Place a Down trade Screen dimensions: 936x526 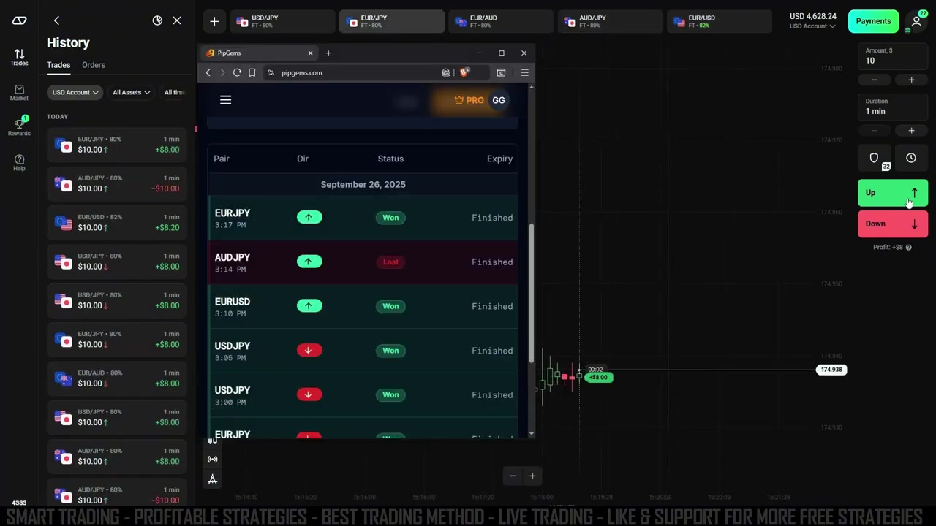pos(893,224)
